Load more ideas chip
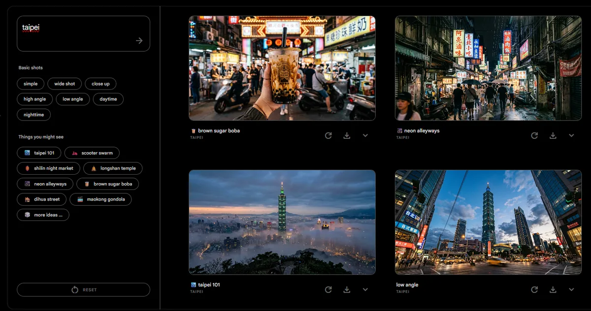This screenshot has height=311, width=591. (x=43, y=215)
